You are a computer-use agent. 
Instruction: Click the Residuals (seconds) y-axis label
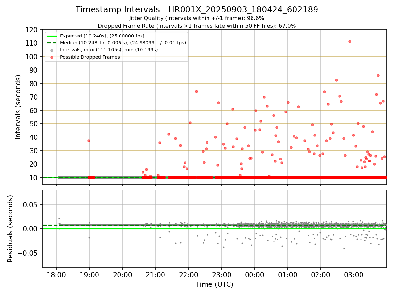click(11, 229)
